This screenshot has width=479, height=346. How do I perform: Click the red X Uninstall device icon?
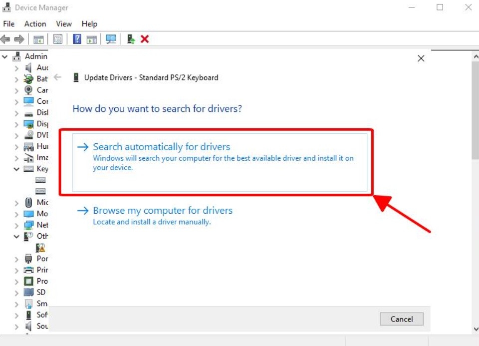[x=145, y=39]
